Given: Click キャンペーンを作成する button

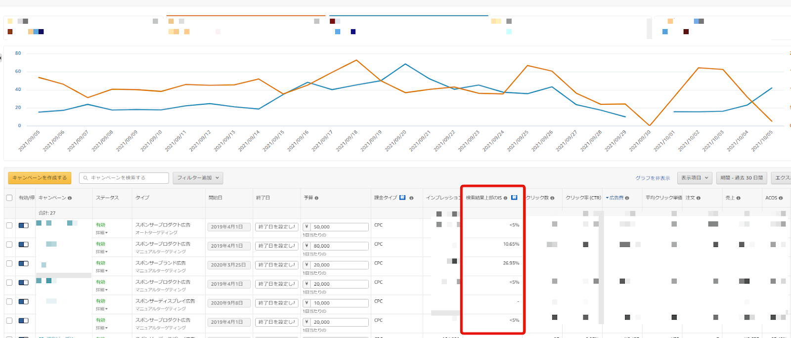Looking at the screenshot, I should 40,178.
